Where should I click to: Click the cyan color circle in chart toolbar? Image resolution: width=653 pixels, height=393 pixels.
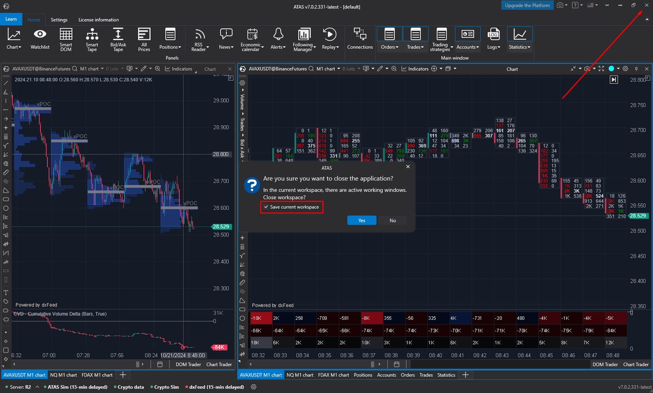[x=611, y=69]
